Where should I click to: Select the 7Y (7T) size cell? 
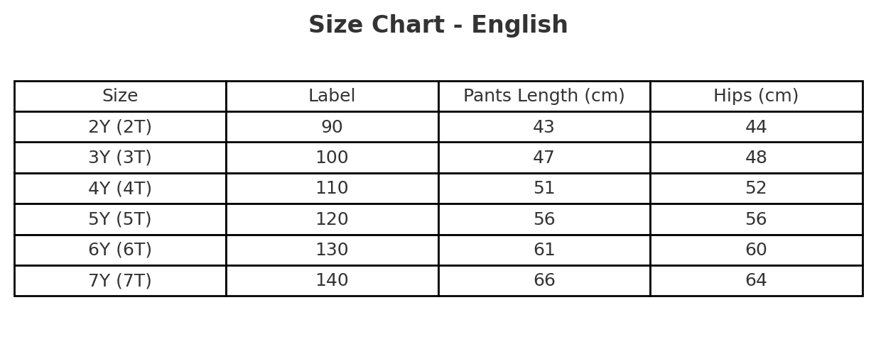coord(120,281)
